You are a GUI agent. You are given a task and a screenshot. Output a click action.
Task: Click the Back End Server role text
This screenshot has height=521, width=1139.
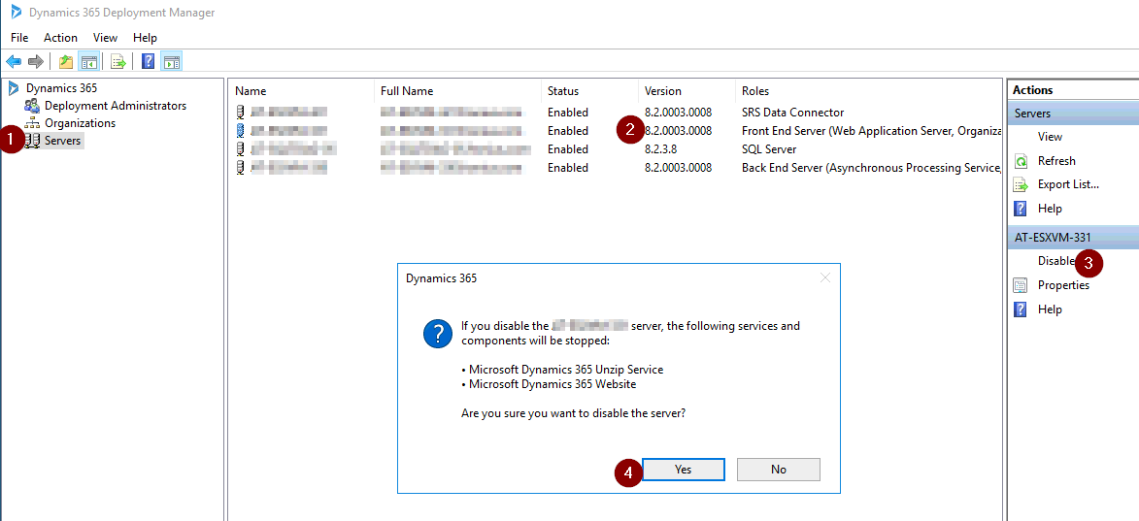pos(871,169)
